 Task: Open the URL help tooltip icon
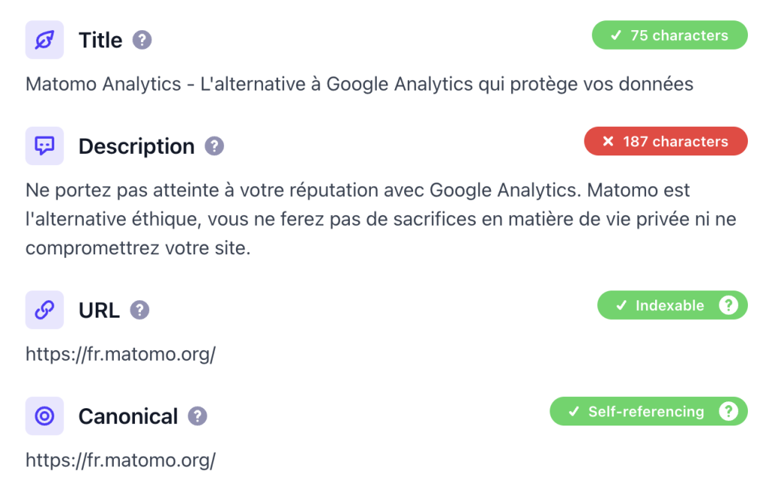[x=139, y=311]
